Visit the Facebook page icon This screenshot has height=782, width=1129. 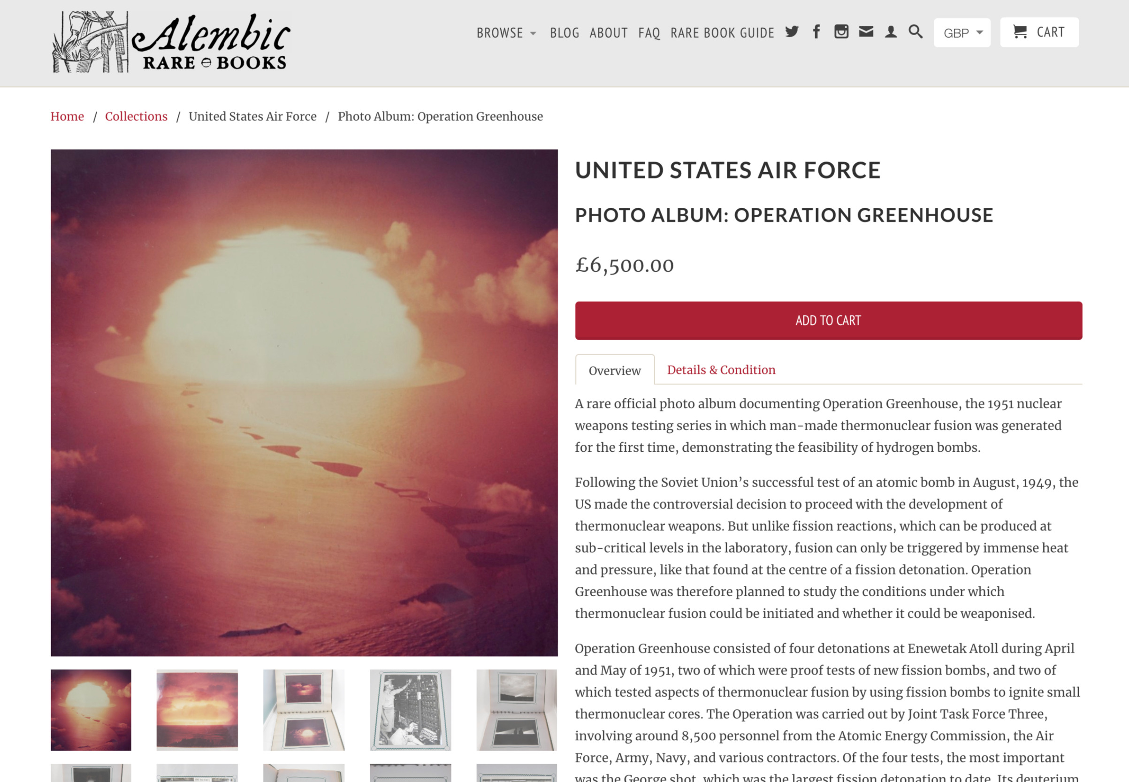coord(816,32)
